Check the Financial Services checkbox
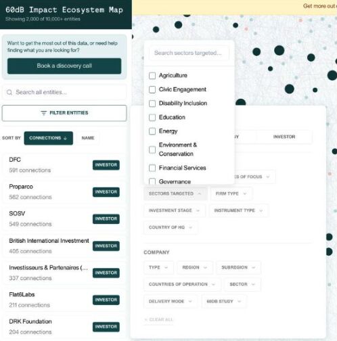 (152, 168)
